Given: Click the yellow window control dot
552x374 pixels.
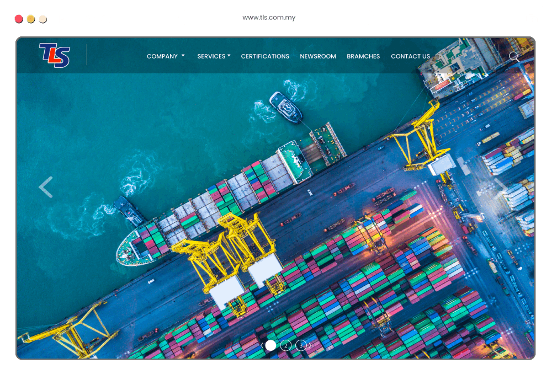Looking at the screenshot, I should (x=30, y=19).
